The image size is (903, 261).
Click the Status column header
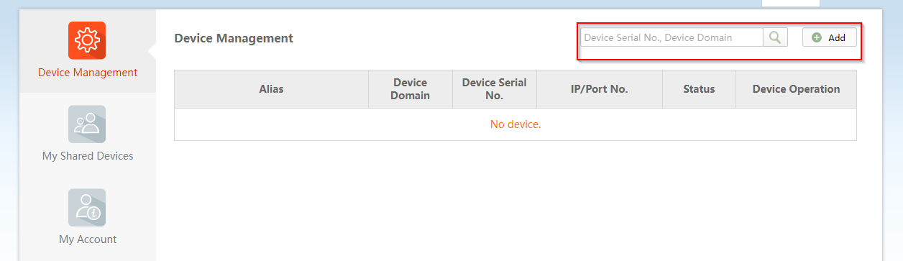[x=699, y=89]
